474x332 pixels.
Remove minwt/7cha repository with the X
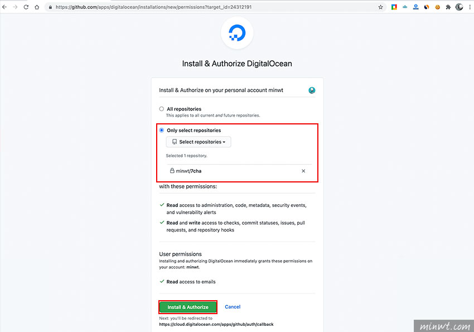tap(303, 171)
